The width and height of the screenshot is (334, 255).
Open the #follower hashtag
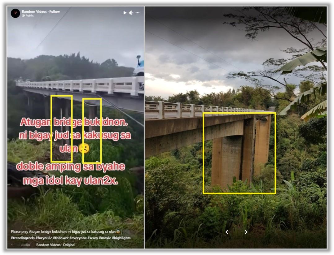point(61,238)
